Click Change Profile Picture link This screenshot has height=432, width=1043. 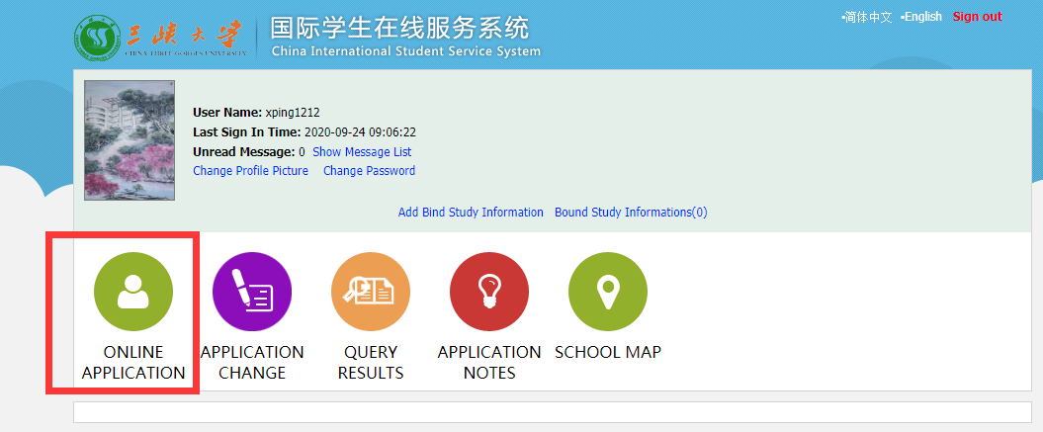point(250,171)
